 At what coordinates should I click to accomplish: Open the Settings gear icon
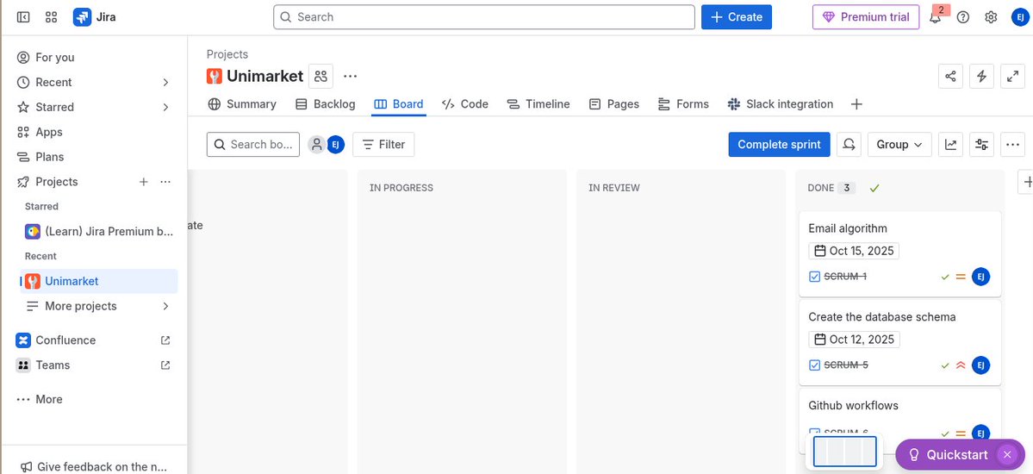click(x=991, y=17)
